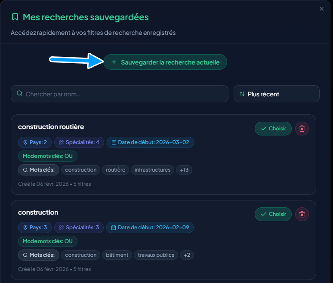Screen dimensions: 333x283
Task: Expand the "+2" more keywords chip
Action: click(x=187, y=255)
